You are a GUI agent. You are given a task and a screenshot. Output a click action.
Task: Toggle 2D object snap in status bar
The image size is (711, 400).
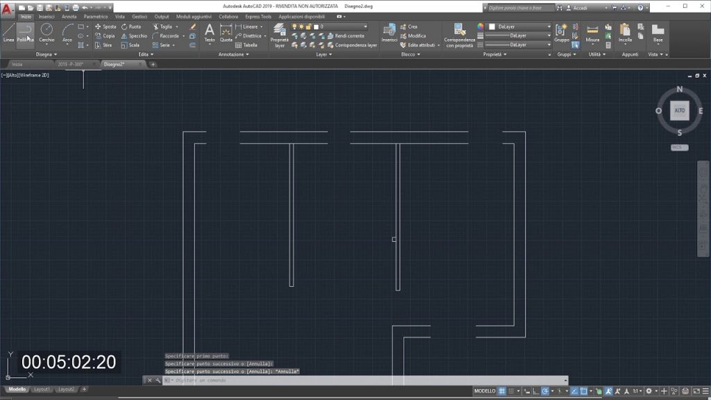[583, 391]
